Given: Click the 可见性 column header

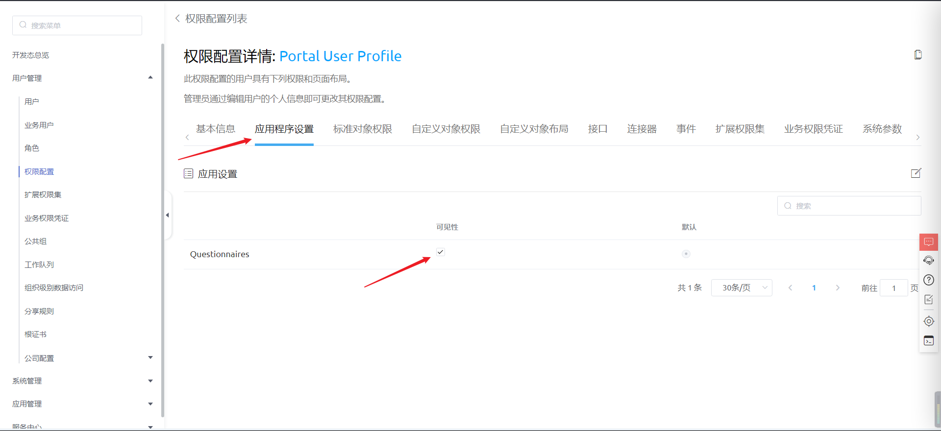Looking at the screenshot, I should point(447,227).
